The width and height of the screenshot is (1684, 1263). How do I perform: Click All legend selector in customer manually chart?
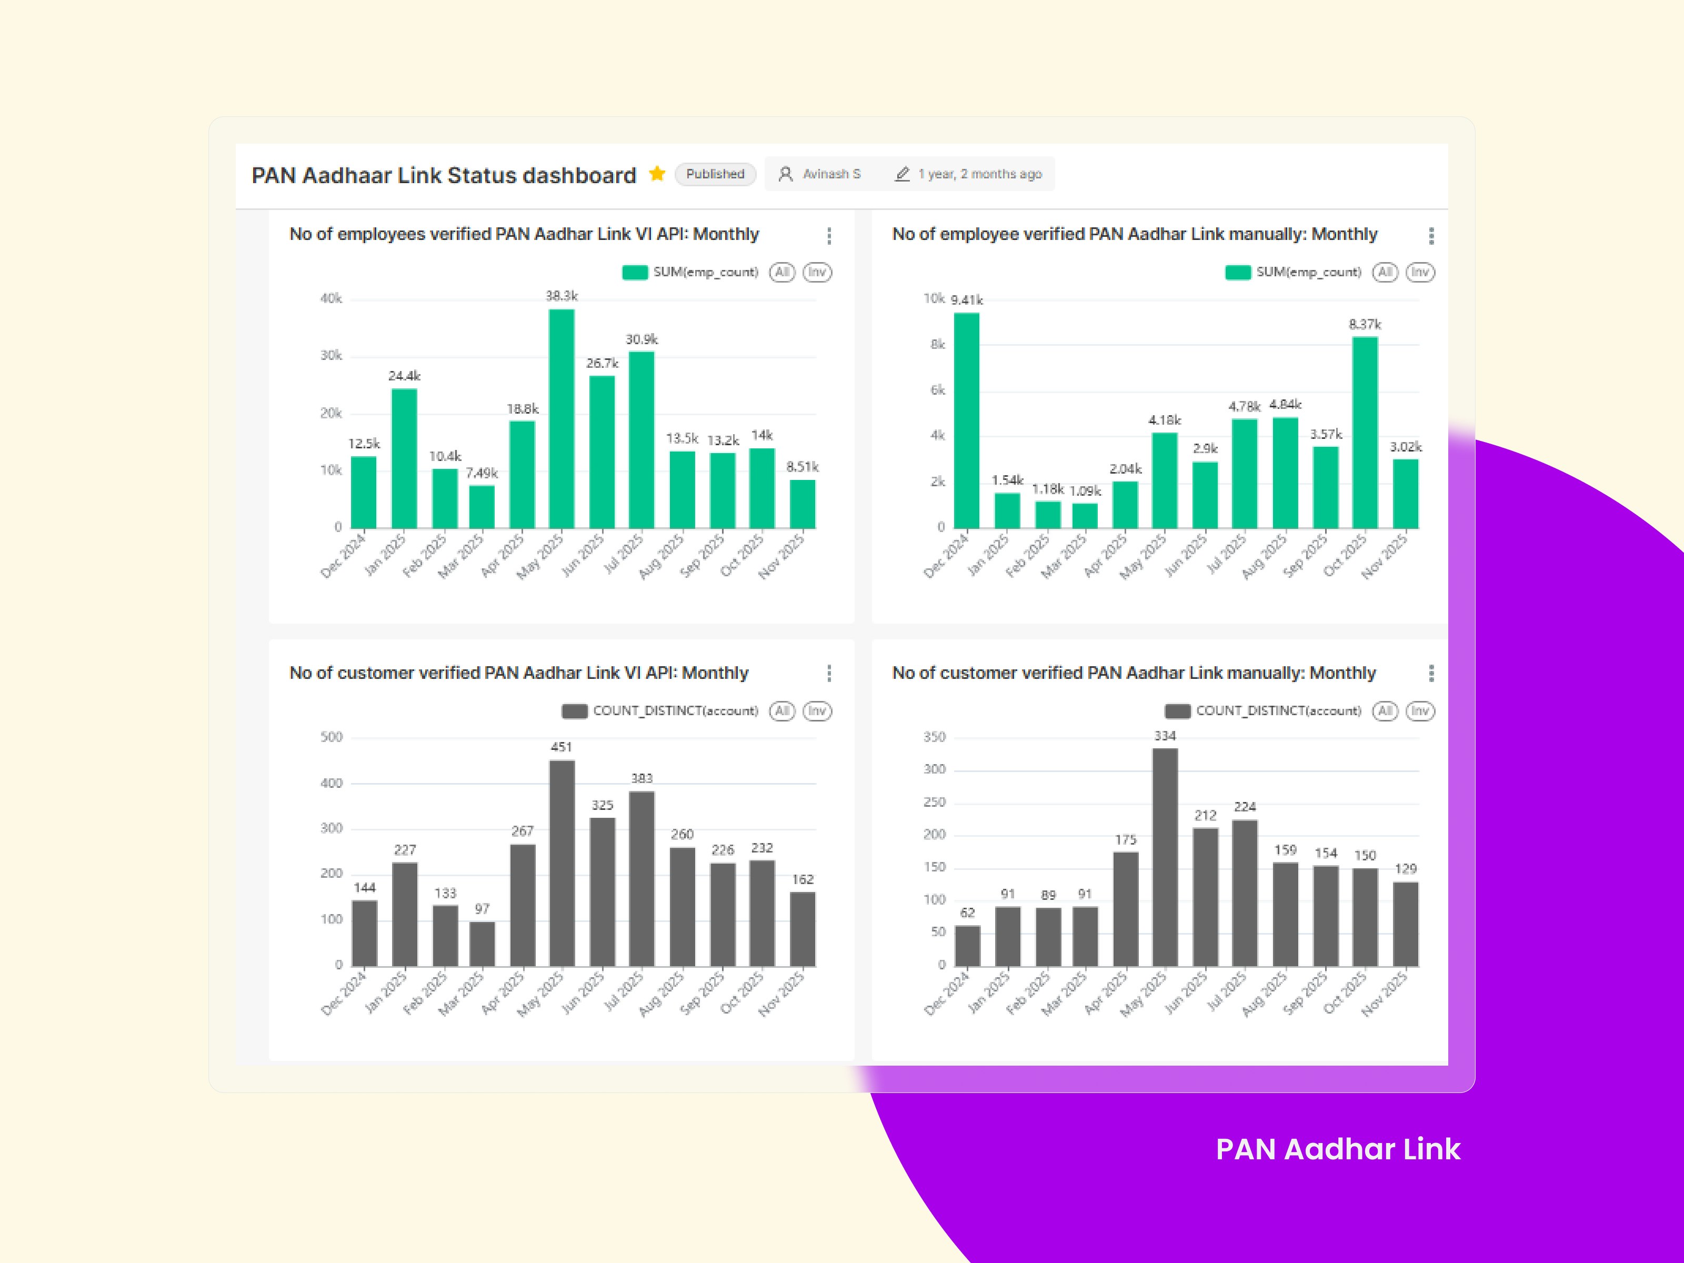click(x=1385, y=711)
